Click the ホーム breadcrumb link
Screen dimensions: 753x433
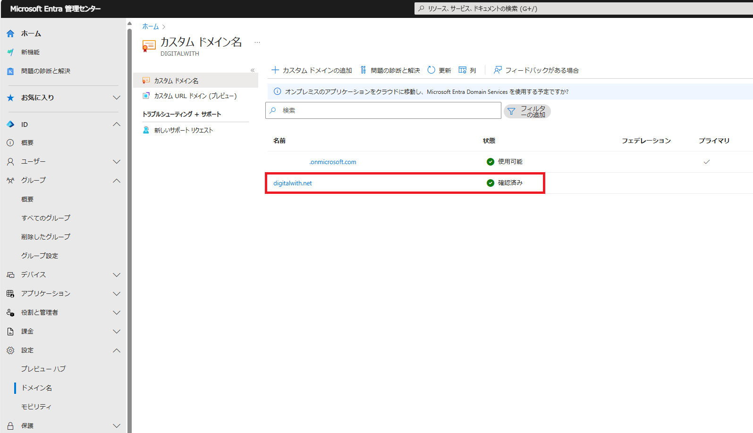[151, 26]
